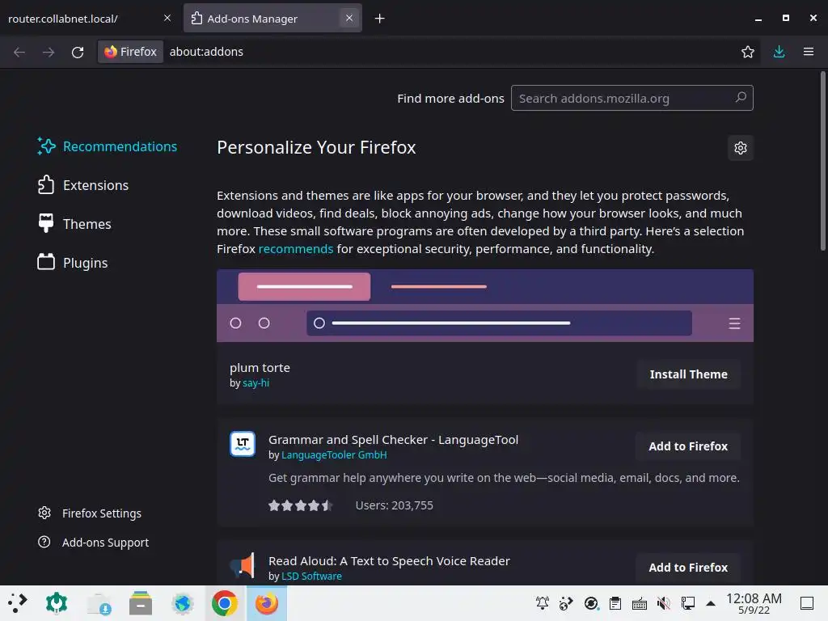Screen dimensions: 828x621
Task: Open the software download app in taskbar
Action: [99, 603]
